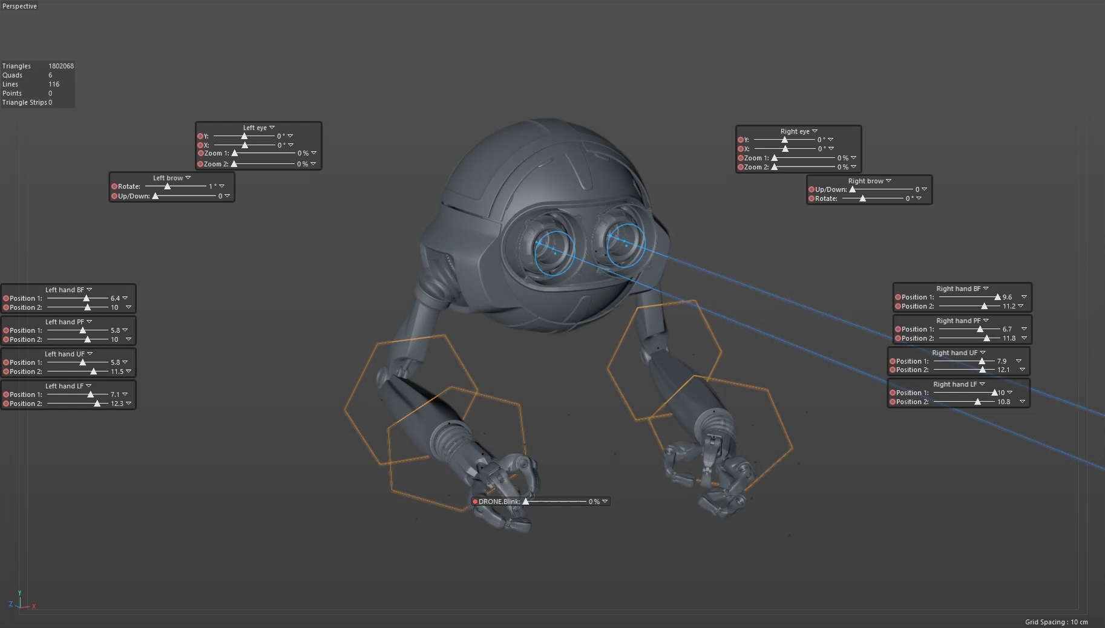Click the Perspective viewport label
This screenshot has height=628, width=1105.
(20, 6)
